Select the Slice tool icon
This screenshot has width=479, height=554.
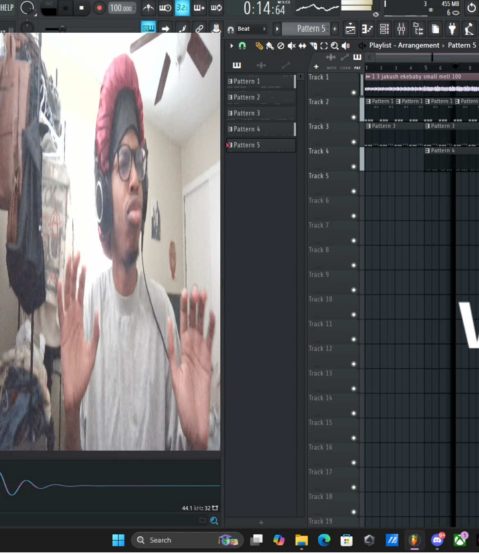[313, 46]
